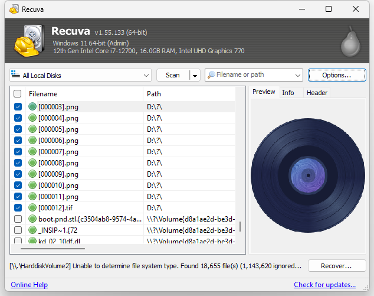Open the Scan button dropdown arrow
The width and height of the screenshot is (374, 296).
(x=195, y=76)
